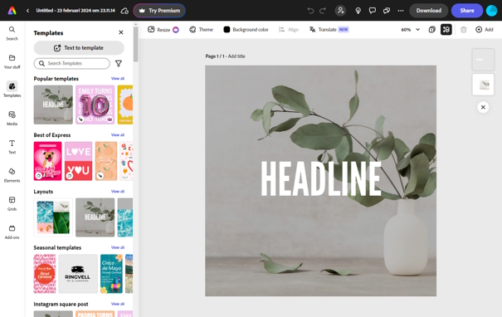Click the trash delete icon
Image resolution: width=502 pixels, height=317 pixels.
463,29
